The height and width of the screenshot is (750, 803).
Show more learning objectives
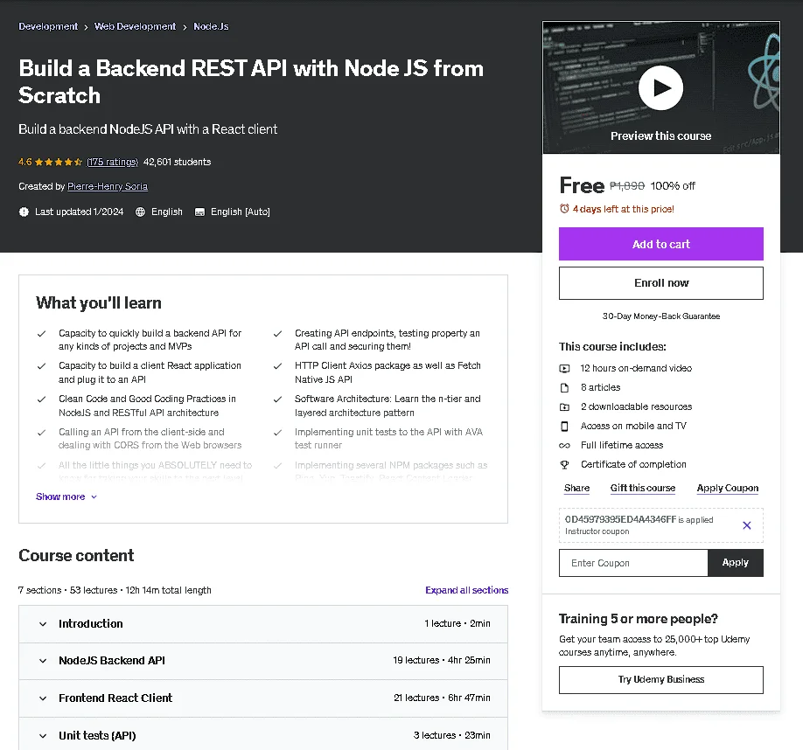(66, 497)
